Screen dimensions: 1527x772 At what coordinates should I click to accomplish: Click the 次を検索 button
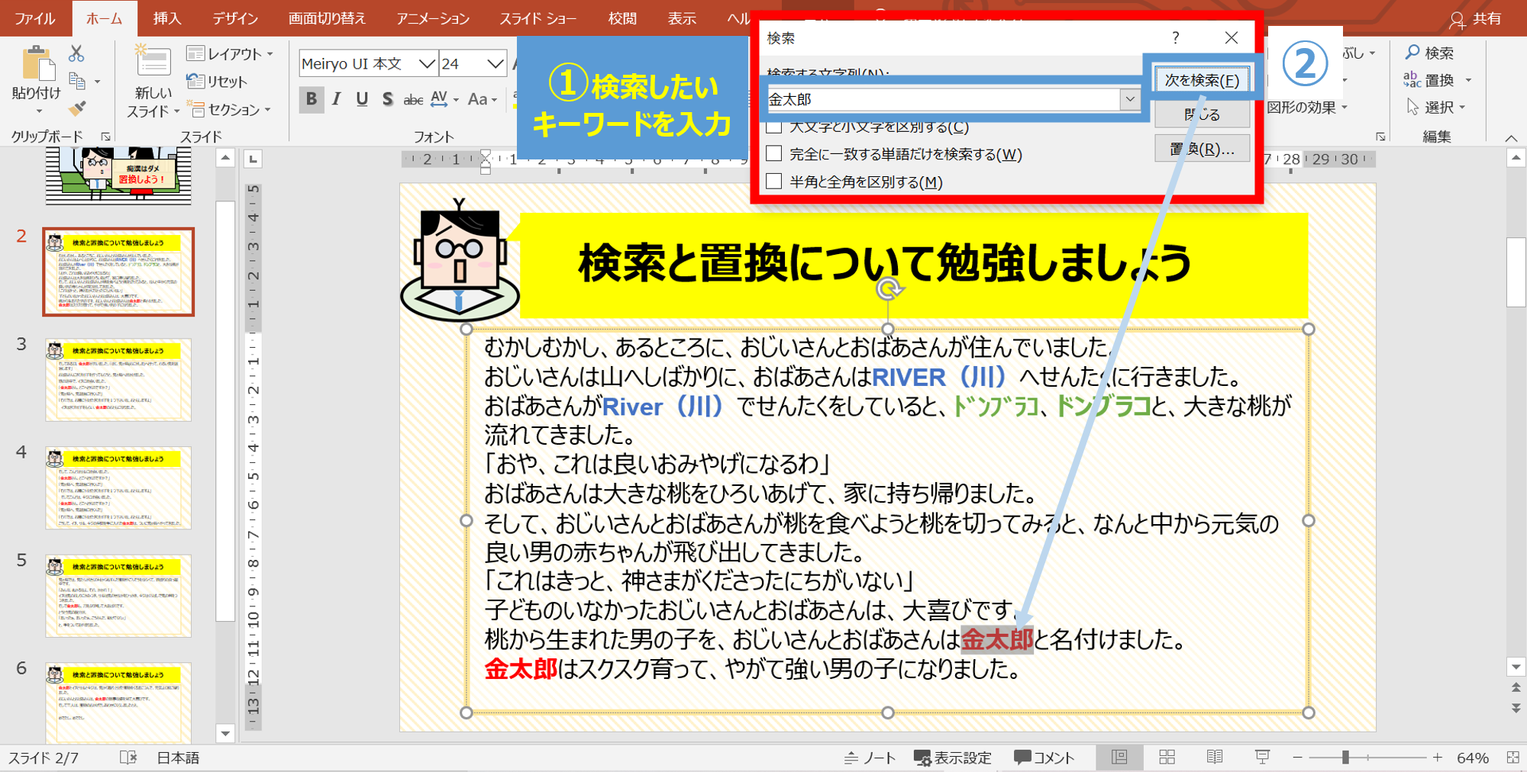pos(1201,80)
